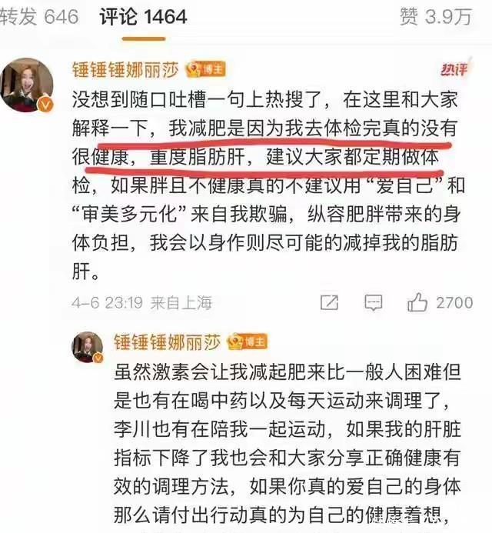Tap the 博主 badge on the reply comment
Image resolution: width=492 pixels, height=533 pixels.
(248, 341)
